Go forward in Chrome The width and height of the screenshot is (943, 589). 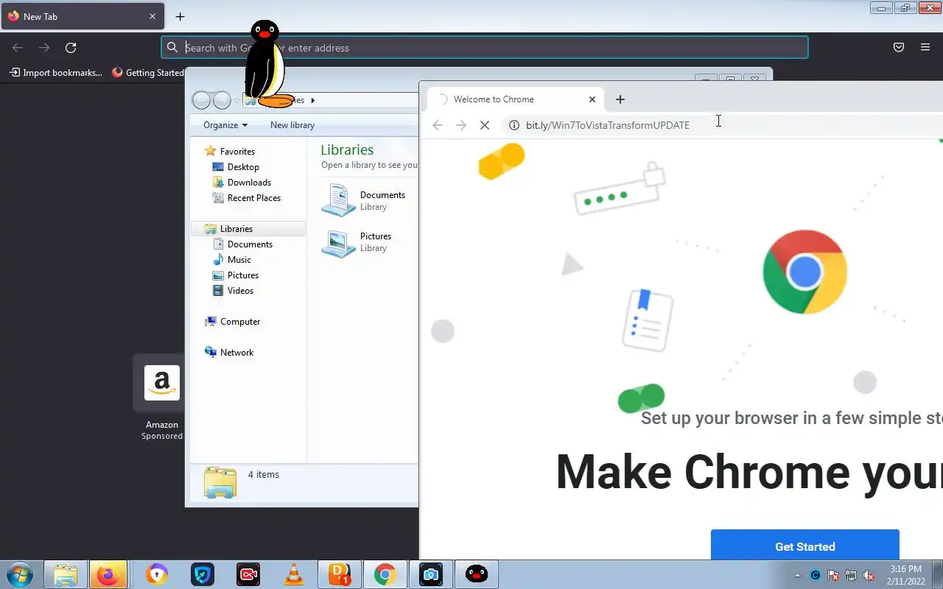461,125
